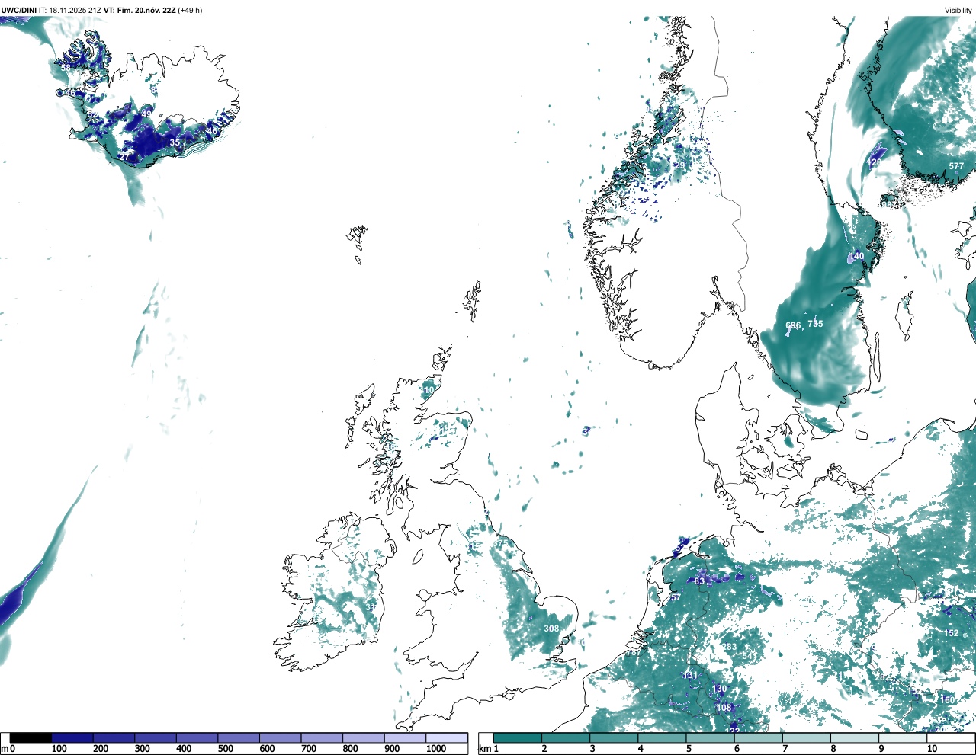Click the '57' value over the Netherlands

point(675,598)
